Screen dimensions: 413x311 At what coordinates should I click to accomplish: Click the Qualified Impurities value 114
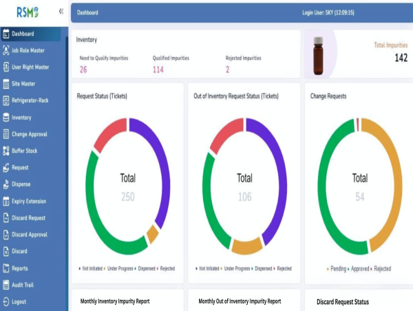[158, 69]
